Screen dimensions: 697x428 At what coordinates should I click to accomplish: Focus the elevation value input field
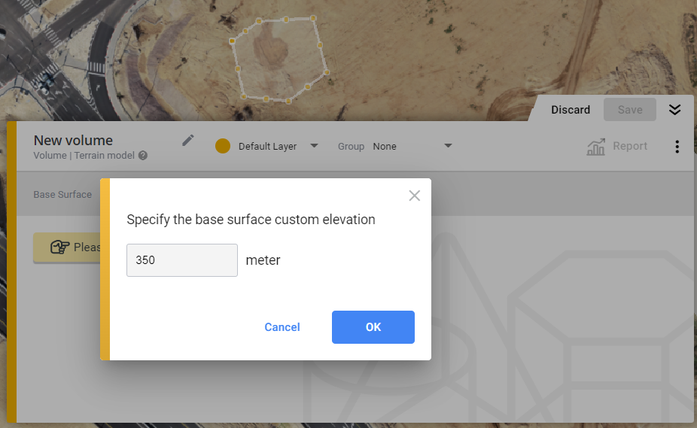182,260
